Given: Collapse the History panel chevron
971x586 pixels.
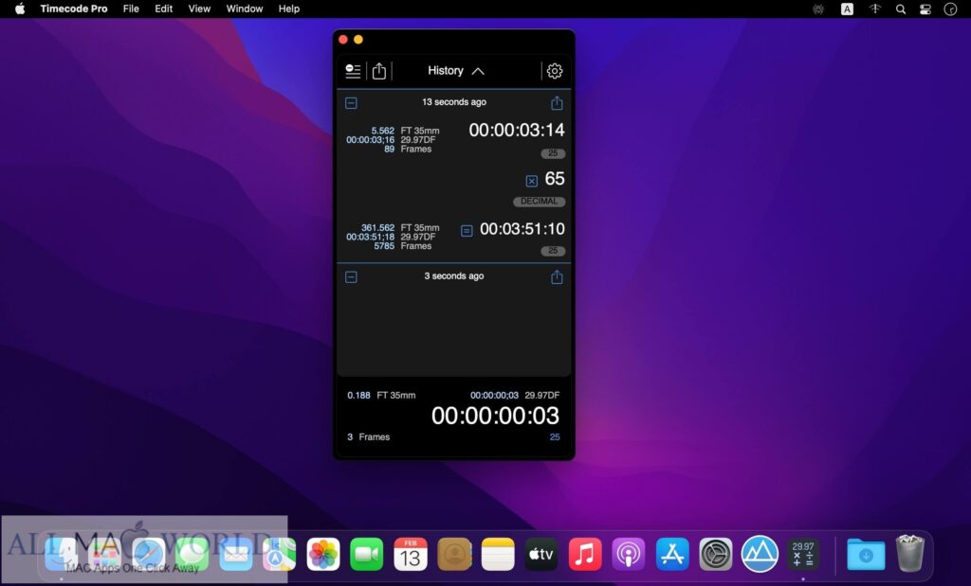Looking at the screenshot, I should [x=478, y=71].
